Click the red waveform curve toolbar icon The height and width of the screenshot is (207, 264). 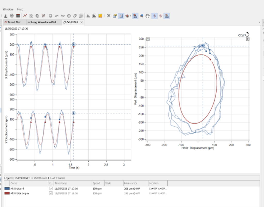tap(161, 16)
